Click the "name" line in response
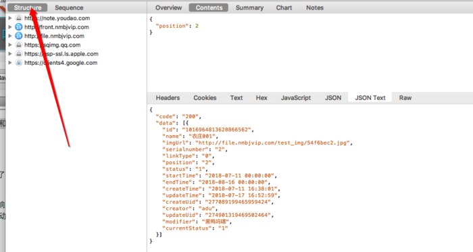This screenshot has height=252, width=473. tap(190, 136)
